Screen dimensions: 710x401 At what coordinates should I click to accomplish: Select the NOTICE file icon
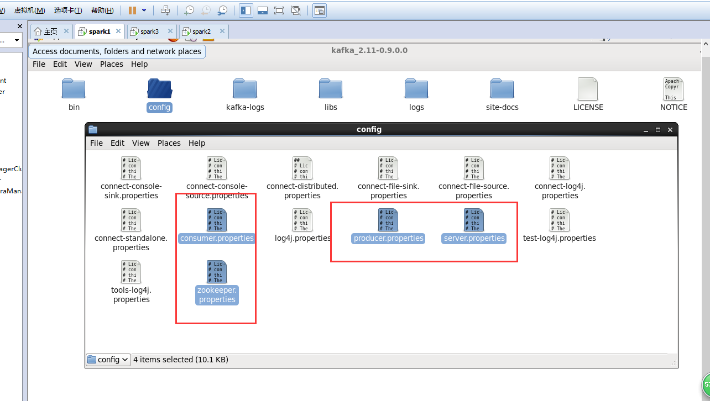click(x=674, y=89)
